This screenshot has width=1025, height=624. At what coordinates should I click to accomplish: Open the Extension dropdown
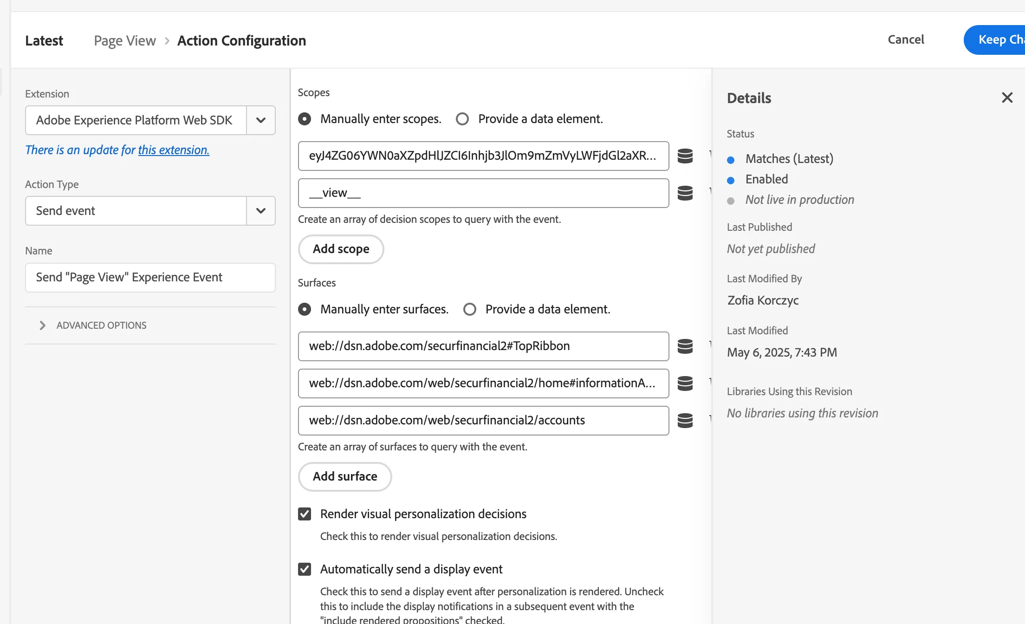pyautogui.click(x=261, y=120)
